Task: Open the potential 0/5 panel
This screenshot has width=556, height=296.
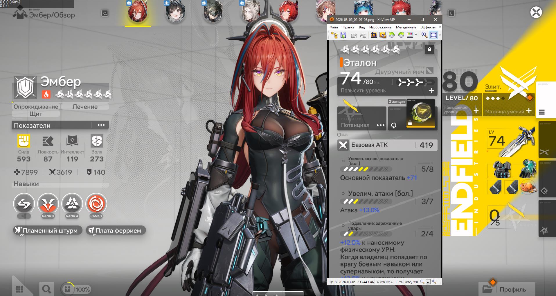Action: 511,217
